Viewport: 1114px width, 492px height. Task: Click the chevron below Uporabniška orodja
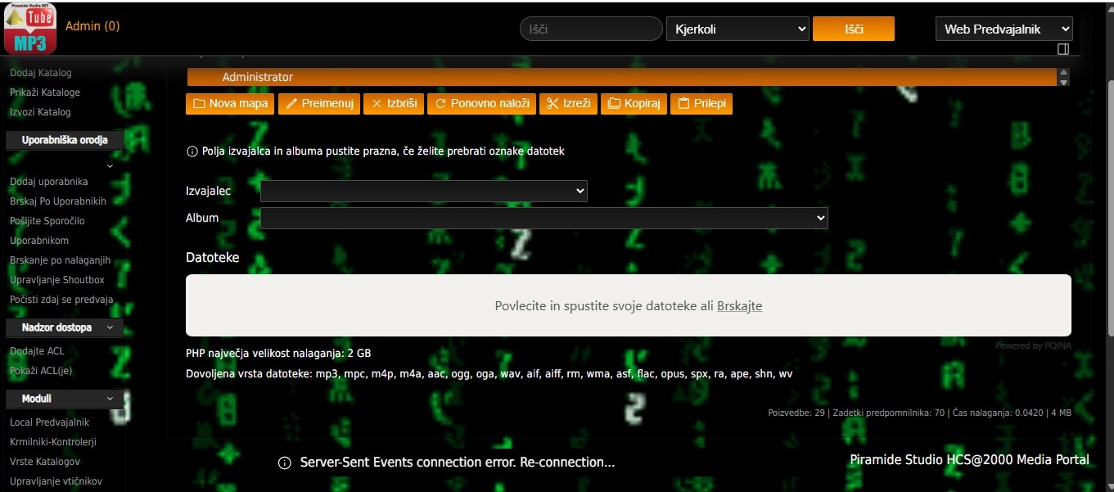coord(110,166)
